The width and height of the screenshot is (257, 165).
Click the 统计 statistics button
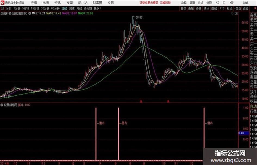point(206,8)
